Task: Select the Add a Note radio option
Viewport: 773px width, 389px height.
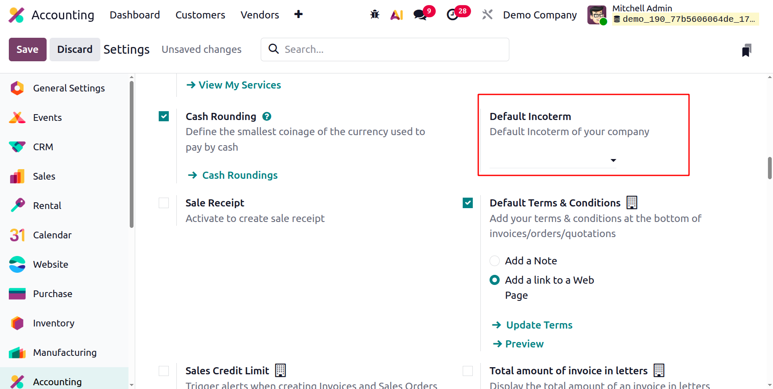Action: click(495, 261)
